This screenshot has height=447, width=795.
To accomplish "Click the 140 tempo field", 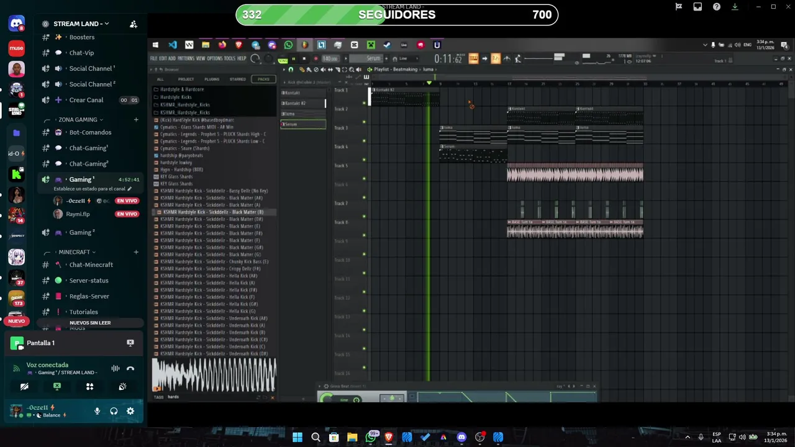I will (x=330, y=58).
